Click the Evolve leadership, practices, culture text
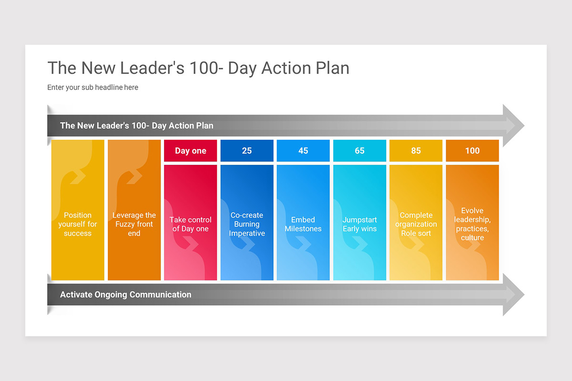This screenshot has width=572, height=381. (472, 224)
